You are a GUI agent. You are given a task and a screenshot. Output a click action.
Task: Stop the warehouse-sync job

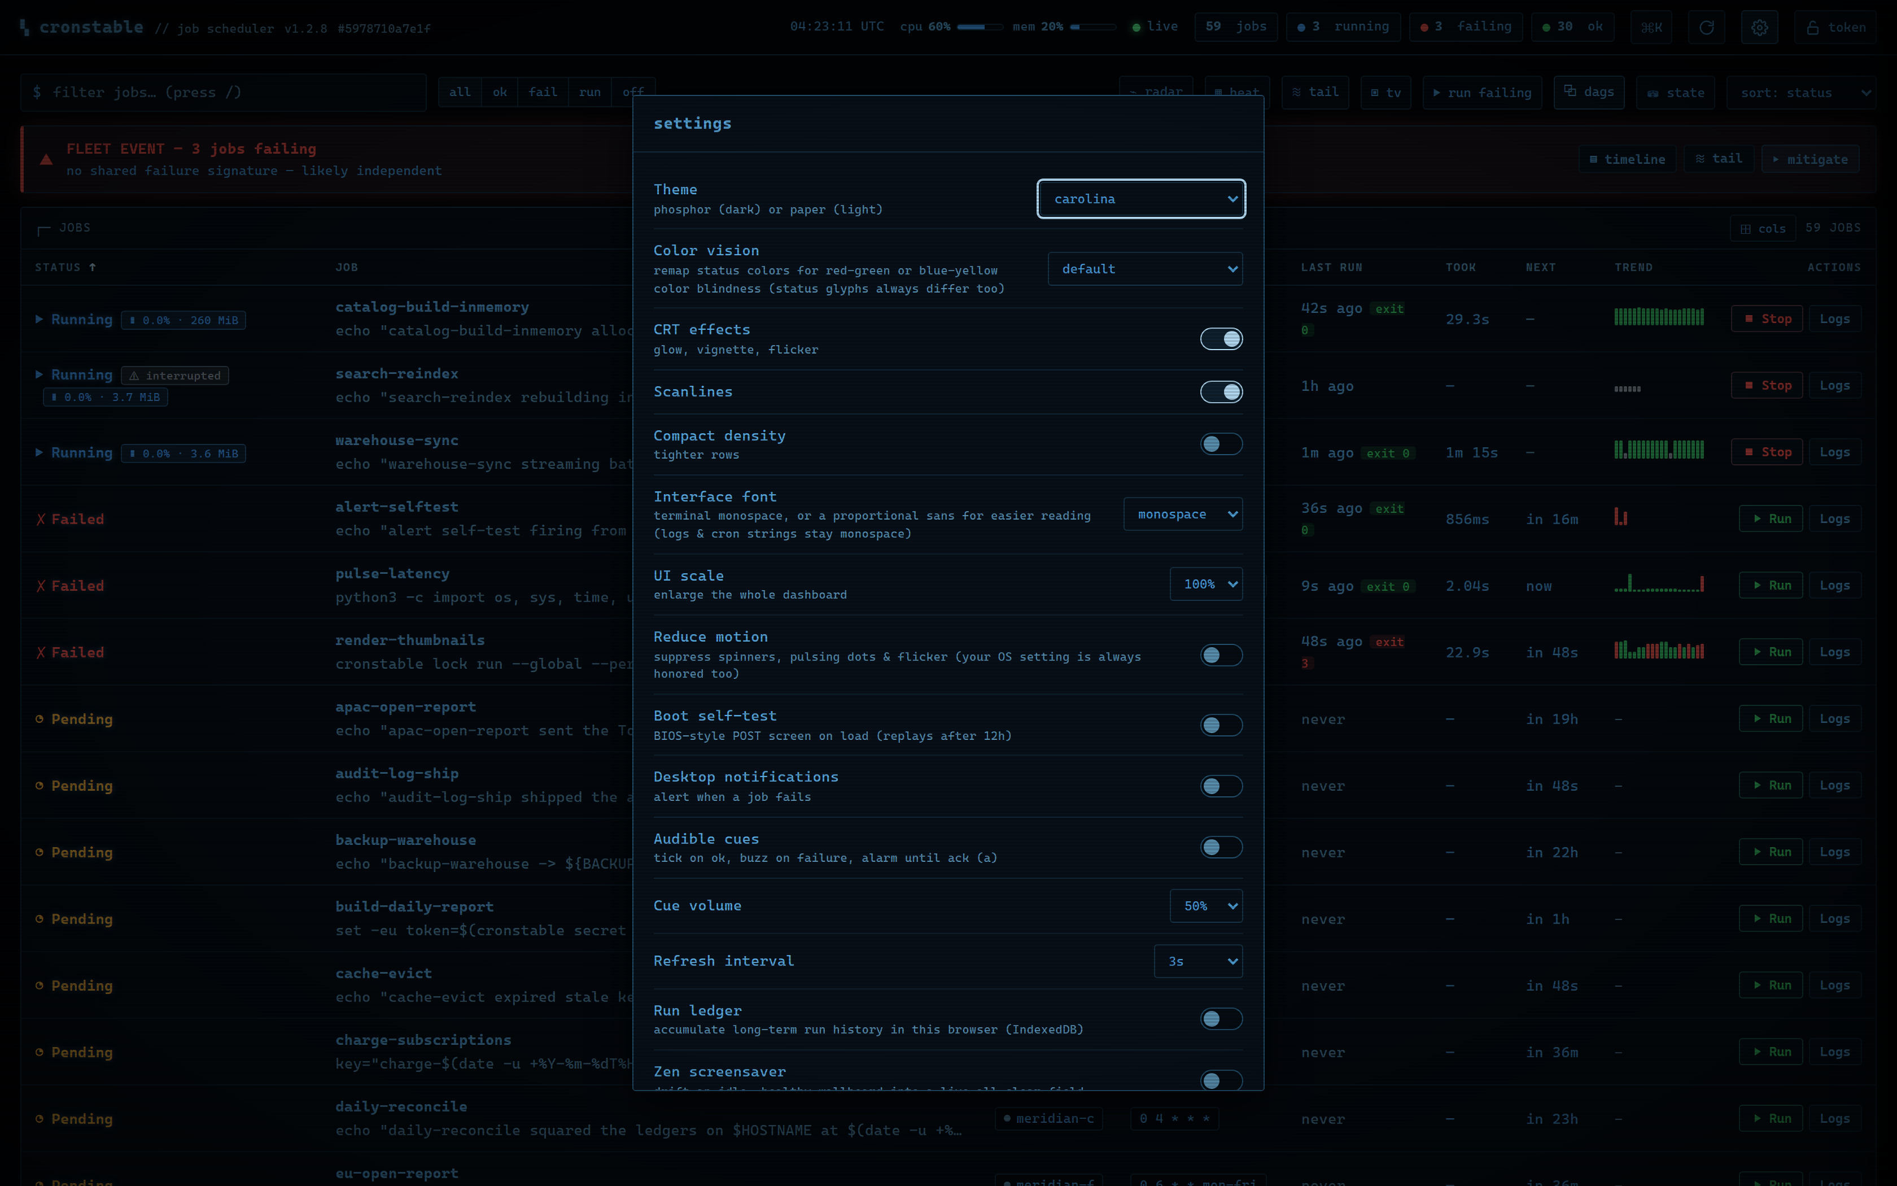tap(1767, 452)
